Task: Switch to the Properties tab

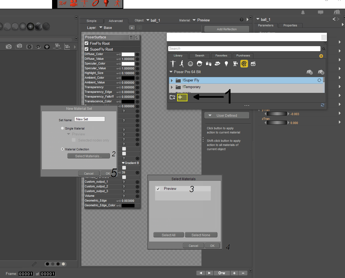Action: (290, 25)
